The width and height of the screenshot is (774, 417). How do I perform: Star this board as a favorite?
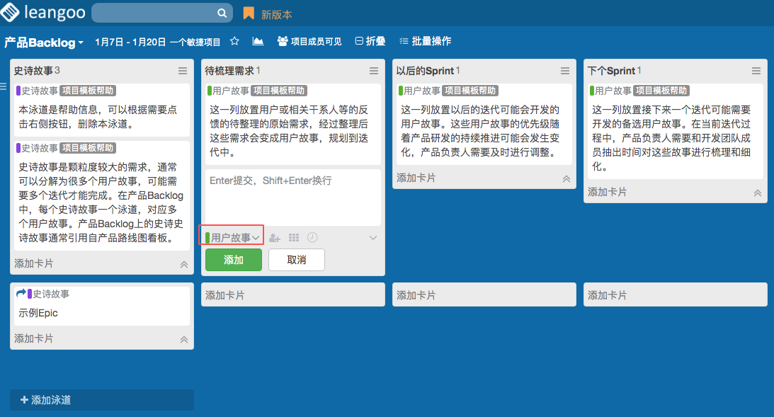(234, 42)
